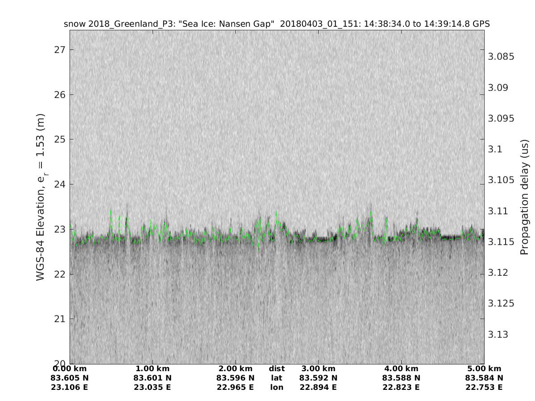Click the 3.115 propagation delay tick
The width and height of the screenshot is (535, 401).
(502, 242)
